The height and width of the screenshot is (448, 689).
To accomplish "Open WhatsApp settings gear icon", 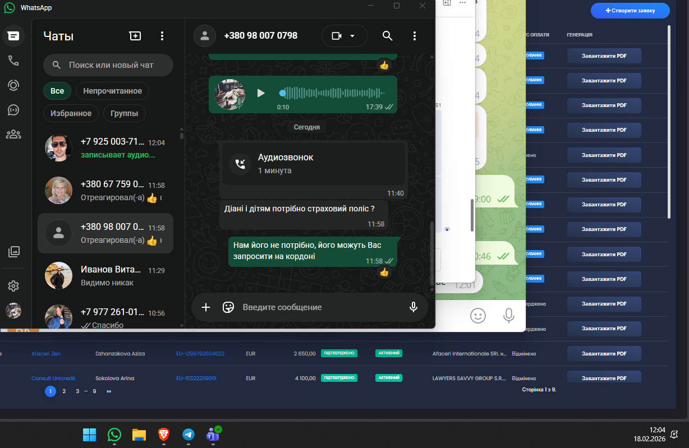I will 13,286.
